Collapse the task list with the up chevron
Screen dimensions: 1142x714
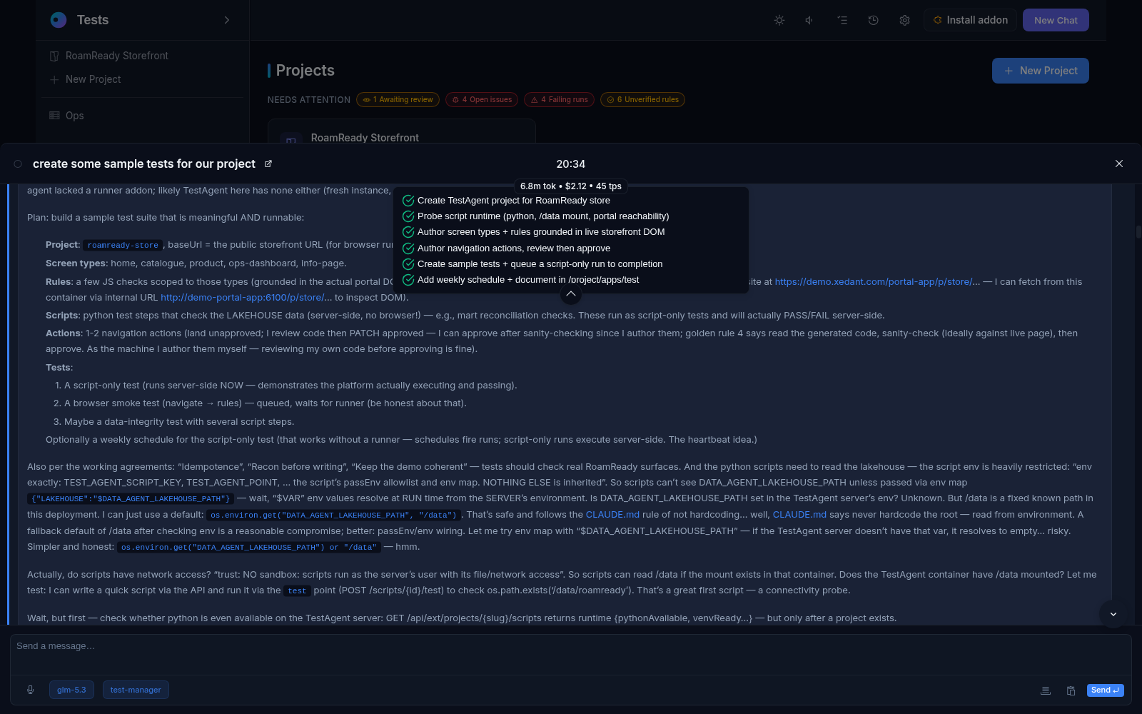(571, 293)
